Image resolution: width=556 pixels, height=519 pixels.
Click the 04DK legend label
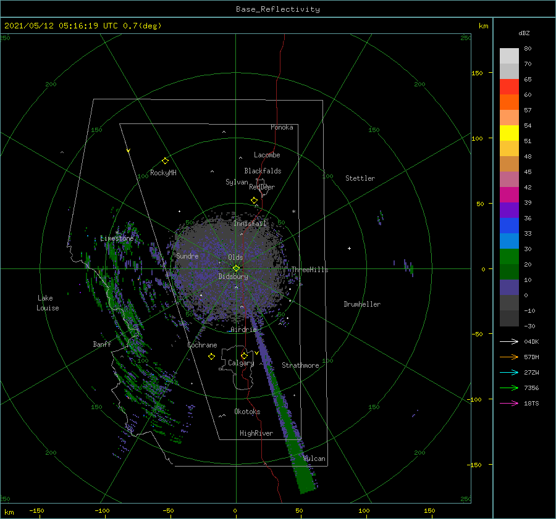(x=531, y=341)
